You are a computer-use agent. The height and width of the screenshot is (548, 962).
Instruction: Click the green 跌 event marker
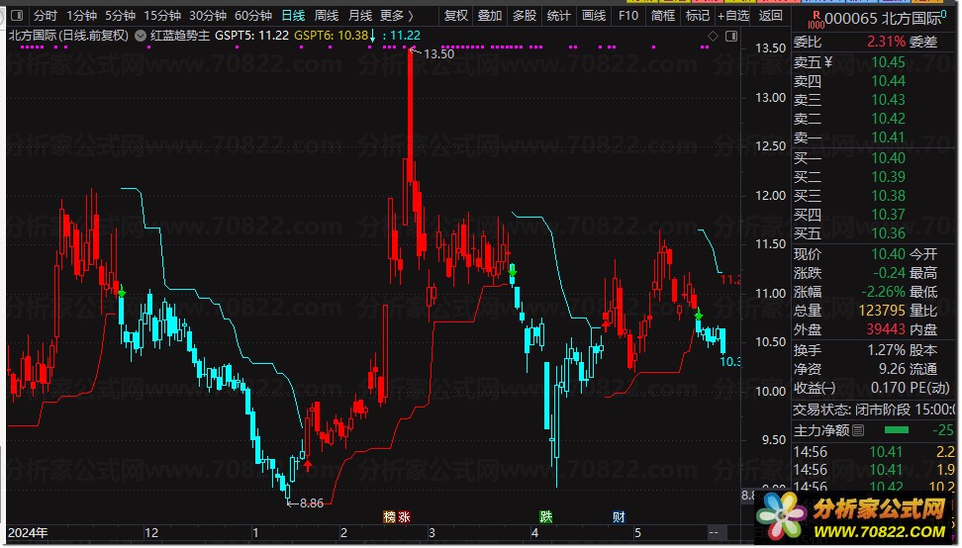pos(545,516)
